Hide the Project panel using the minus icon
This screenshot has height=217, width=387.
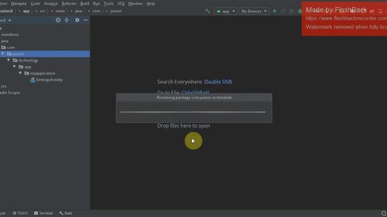point(86,20)
